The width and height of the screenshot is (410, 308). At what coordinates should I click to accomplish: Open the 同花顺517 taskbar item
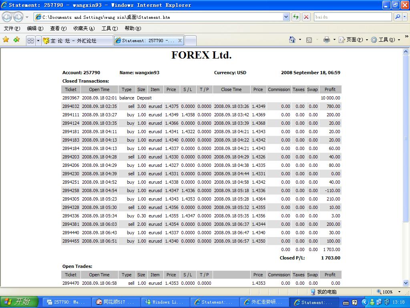pos(116,302)
